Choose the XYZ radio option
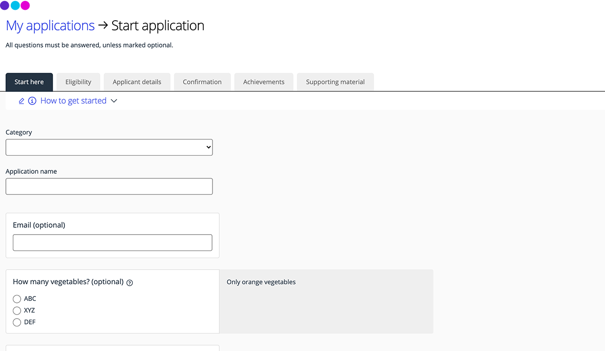 click(x=17, y=311)
